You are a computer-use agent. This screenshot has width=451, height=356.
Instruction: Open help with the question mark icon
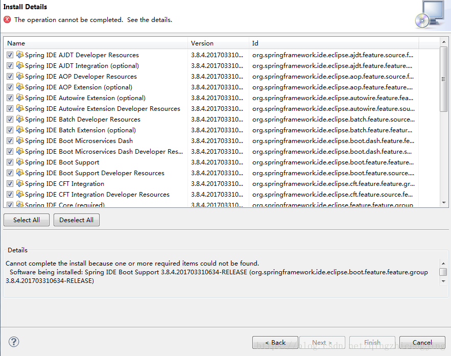point(14,342)
